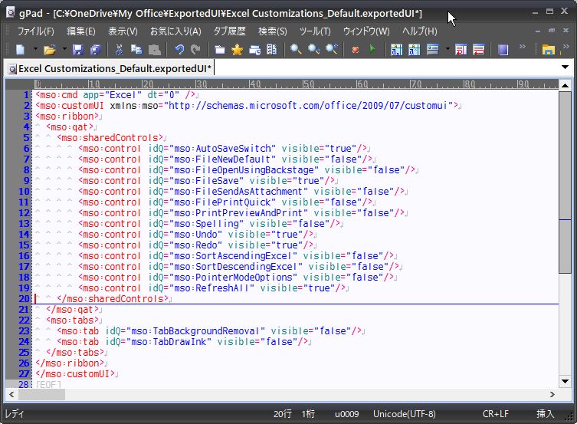Open the ヘルプ(H) menu
Screen dimensions: 577x424
(x=419, y=31)
